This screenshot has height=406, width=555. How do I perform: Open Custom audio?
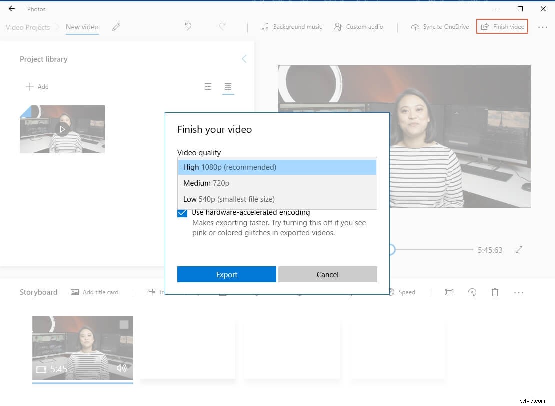click(359, 27)
